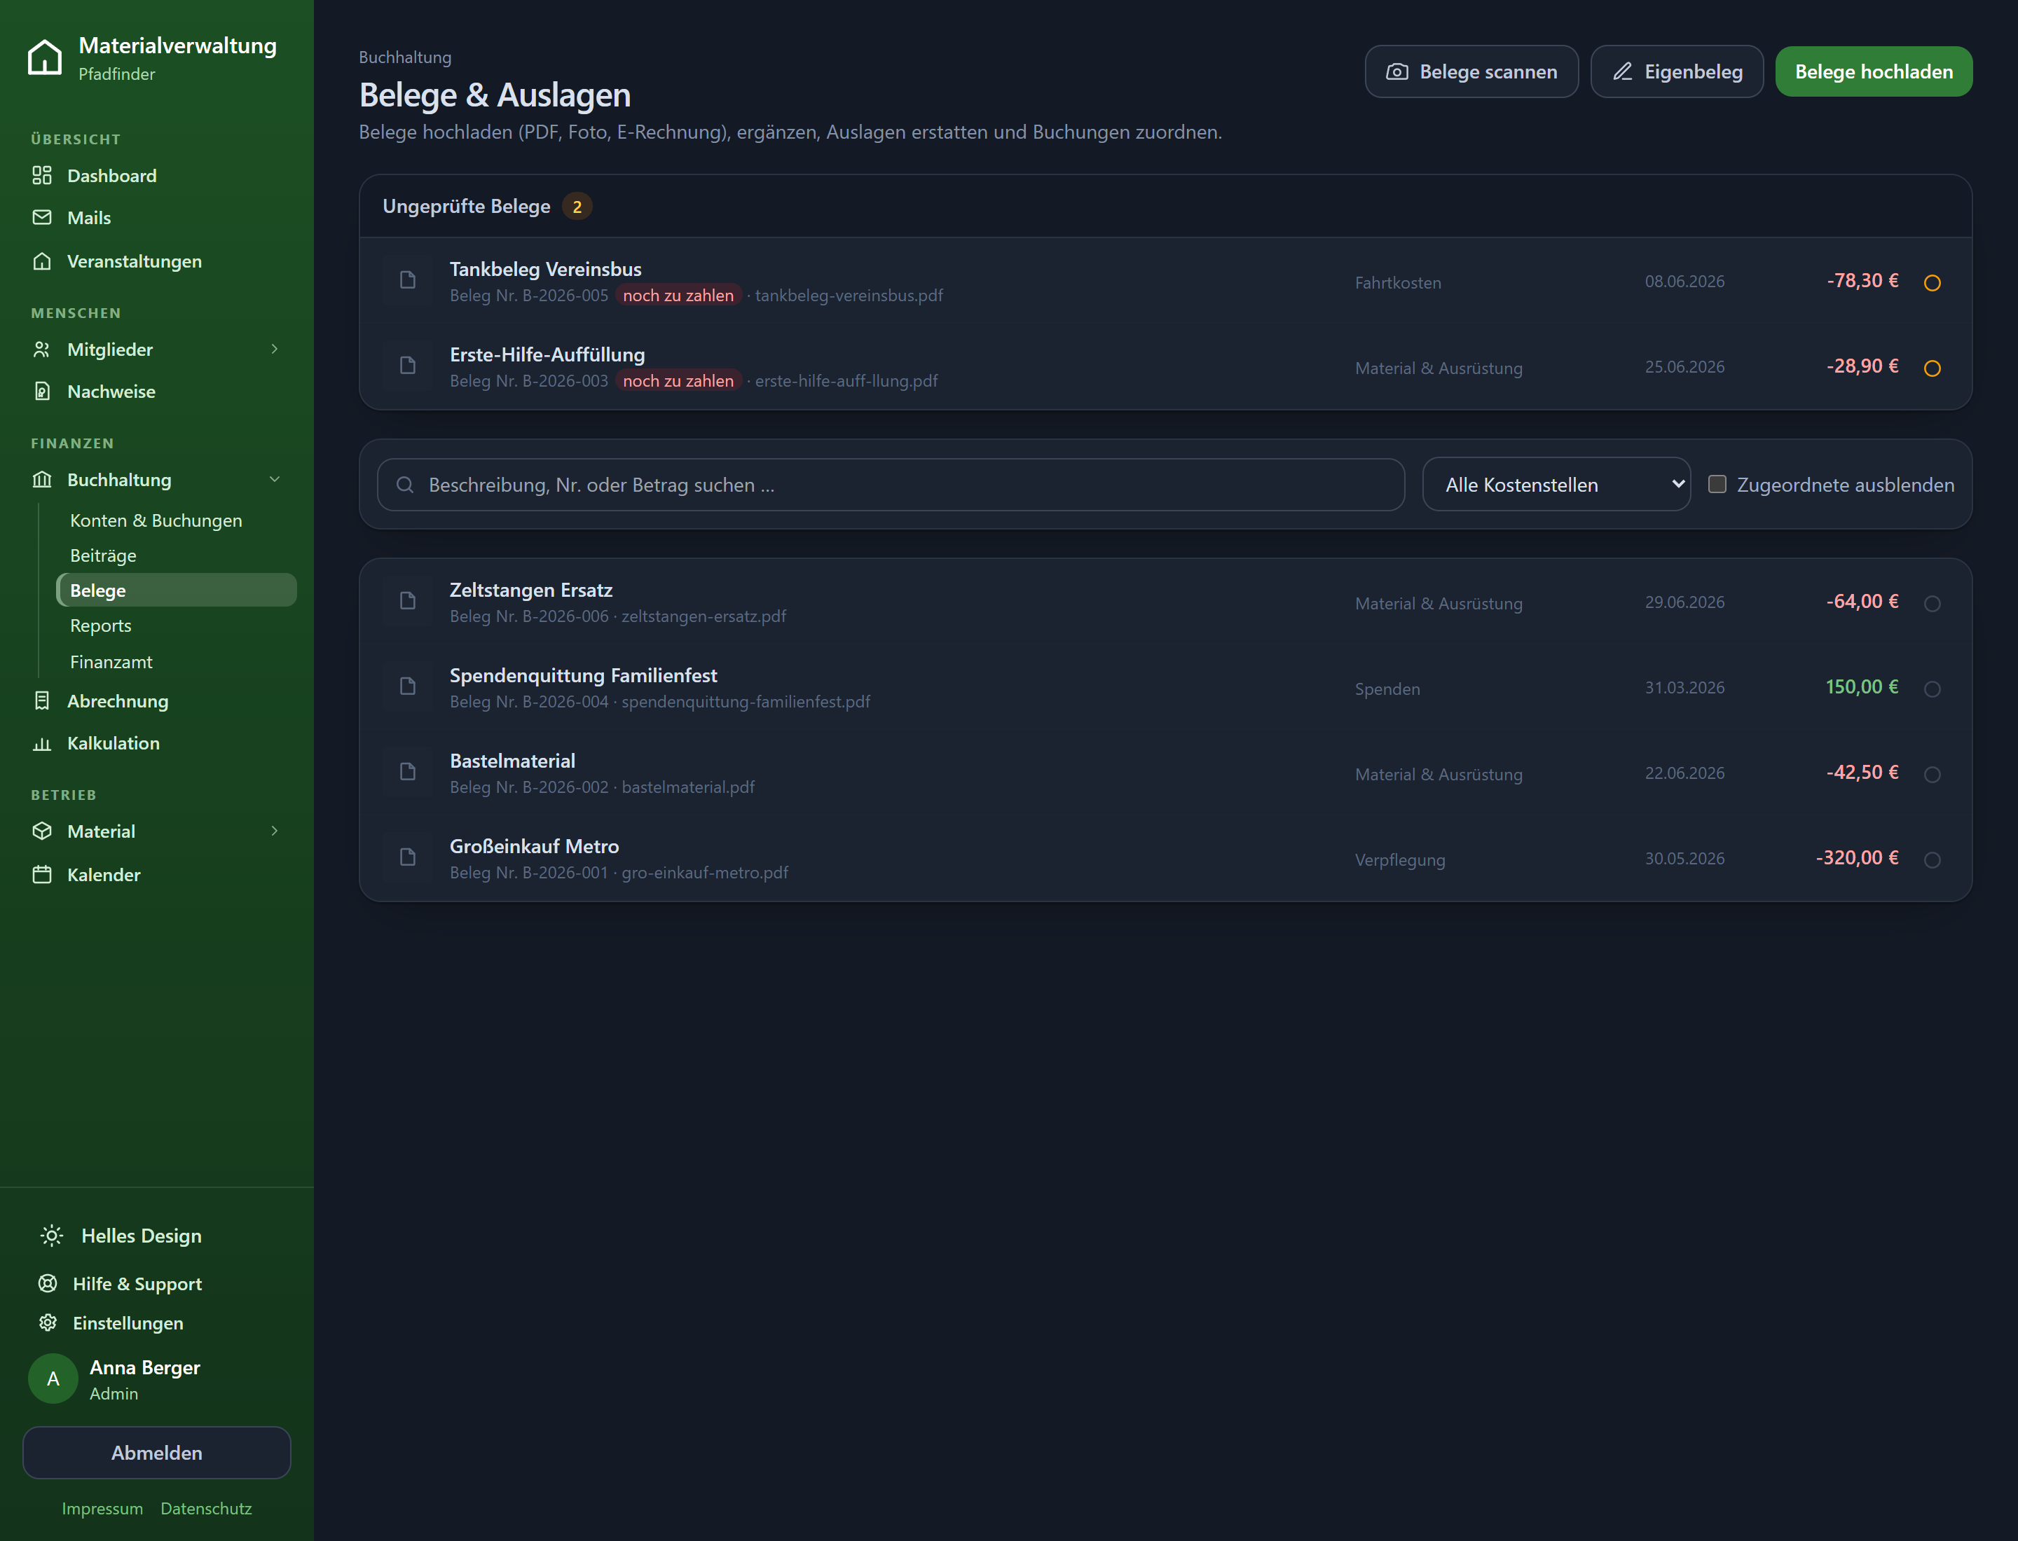Click the sun icon for Helles Design
The width and height of the screenshot is (2018, 1541).
(x=51, y=1236)
